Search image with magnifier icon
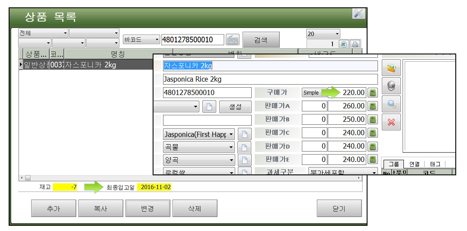 (391, 104)
